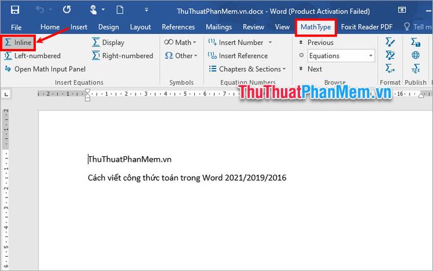Open the Equations browse combo box
The width and height of the screenshot is (433, 271).
pyautogui.click(x=341, y=56)
